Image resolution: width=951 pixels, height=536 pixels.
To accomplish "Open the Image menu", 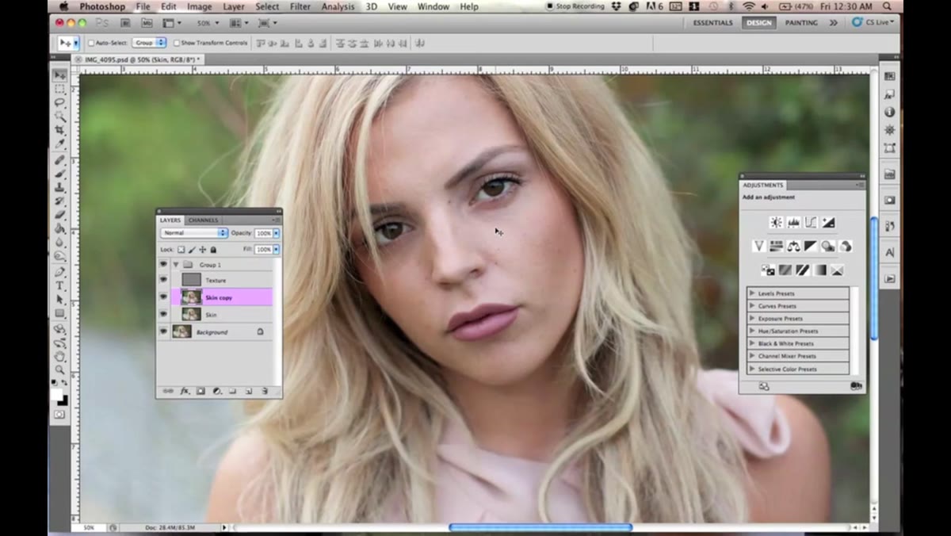I will pyautogui.click(x=199, y=6).
